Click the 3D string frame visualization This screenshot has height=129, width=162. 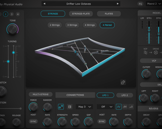pos(80,57)
